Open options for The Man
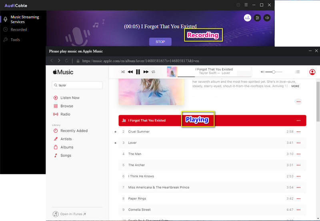 tap(298, 154)
